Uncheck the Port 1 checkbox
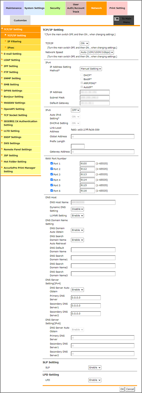 52,163
